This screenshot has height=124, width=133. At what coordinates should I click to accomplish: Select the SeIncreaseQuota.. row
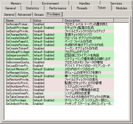pos(60,62)
